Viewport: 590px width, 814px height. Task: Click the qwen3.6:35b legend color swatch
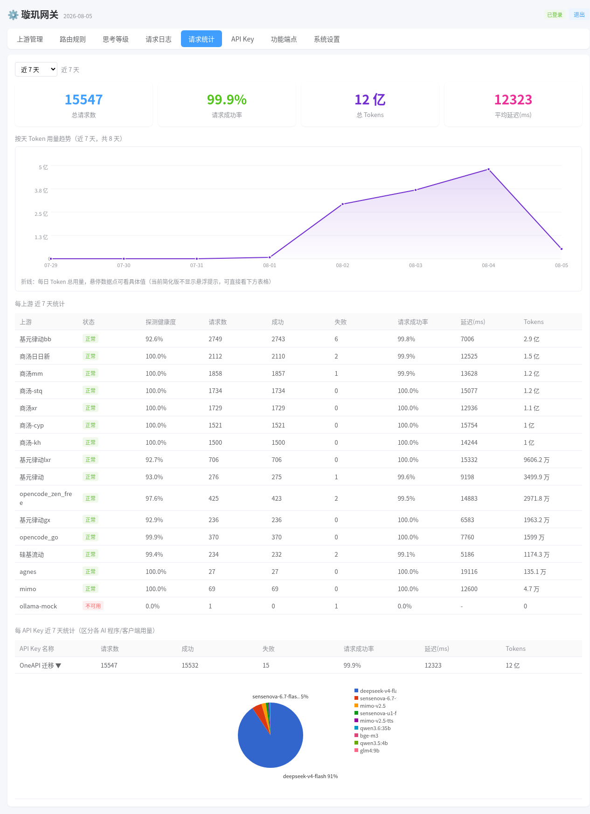(x=356, y=728)
